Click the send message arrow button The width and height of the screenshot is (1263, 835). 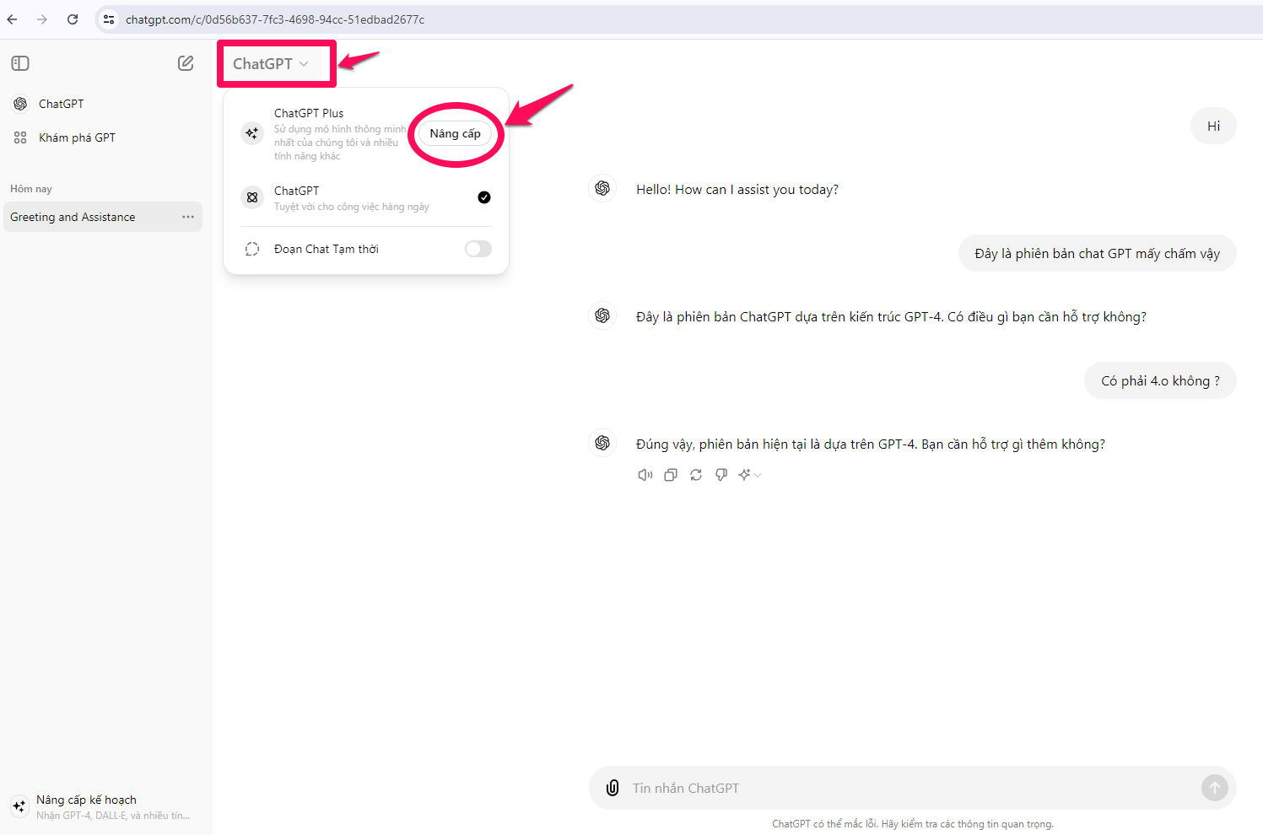1215,788
